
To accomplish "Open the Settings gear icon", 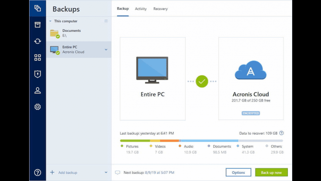I will [38, 107].
